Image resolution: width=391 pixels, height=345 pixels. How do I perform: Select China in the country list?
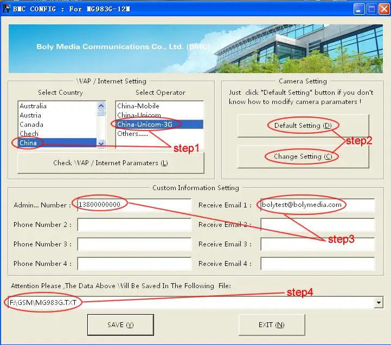[57, 143]
